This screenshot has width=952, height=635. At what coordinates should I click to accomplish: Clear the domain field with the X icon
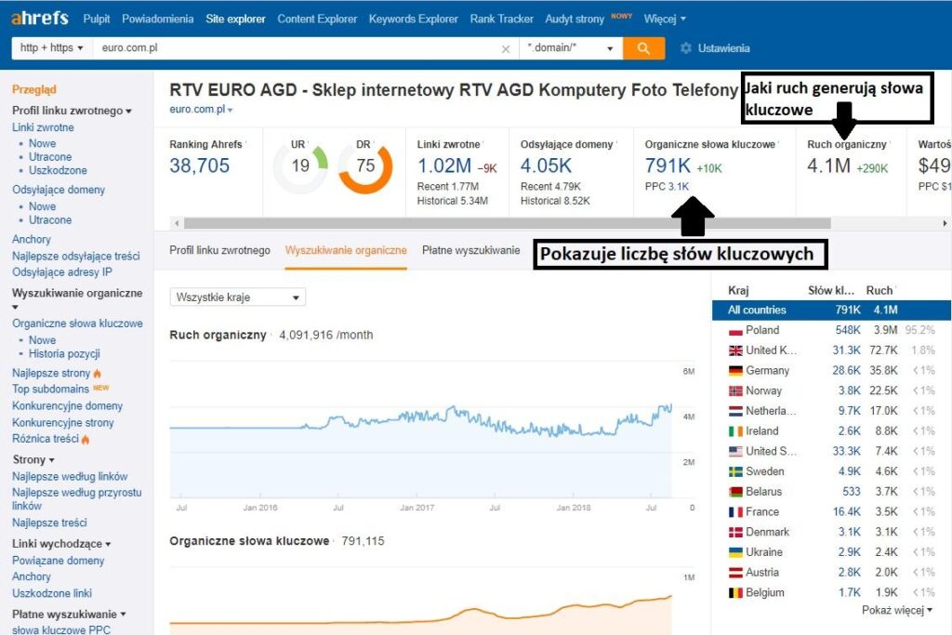[x=505, y=49]
